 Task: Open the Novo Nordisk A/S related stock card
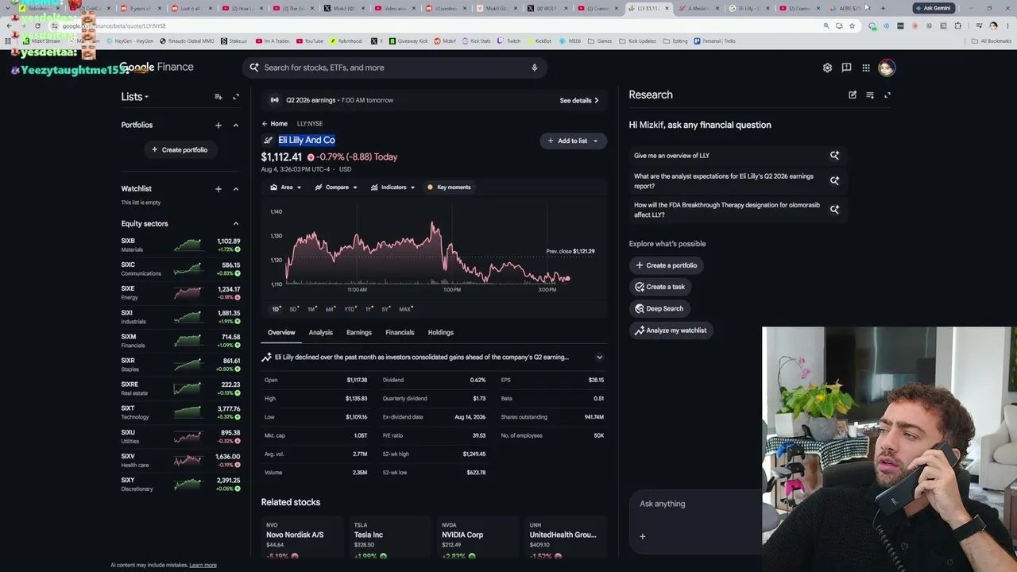pyautogui.click(x=302, y=539)
